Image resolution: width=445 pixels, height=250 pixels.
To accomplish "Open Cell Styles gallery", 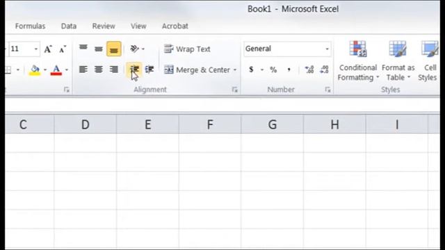I will 428,60.
